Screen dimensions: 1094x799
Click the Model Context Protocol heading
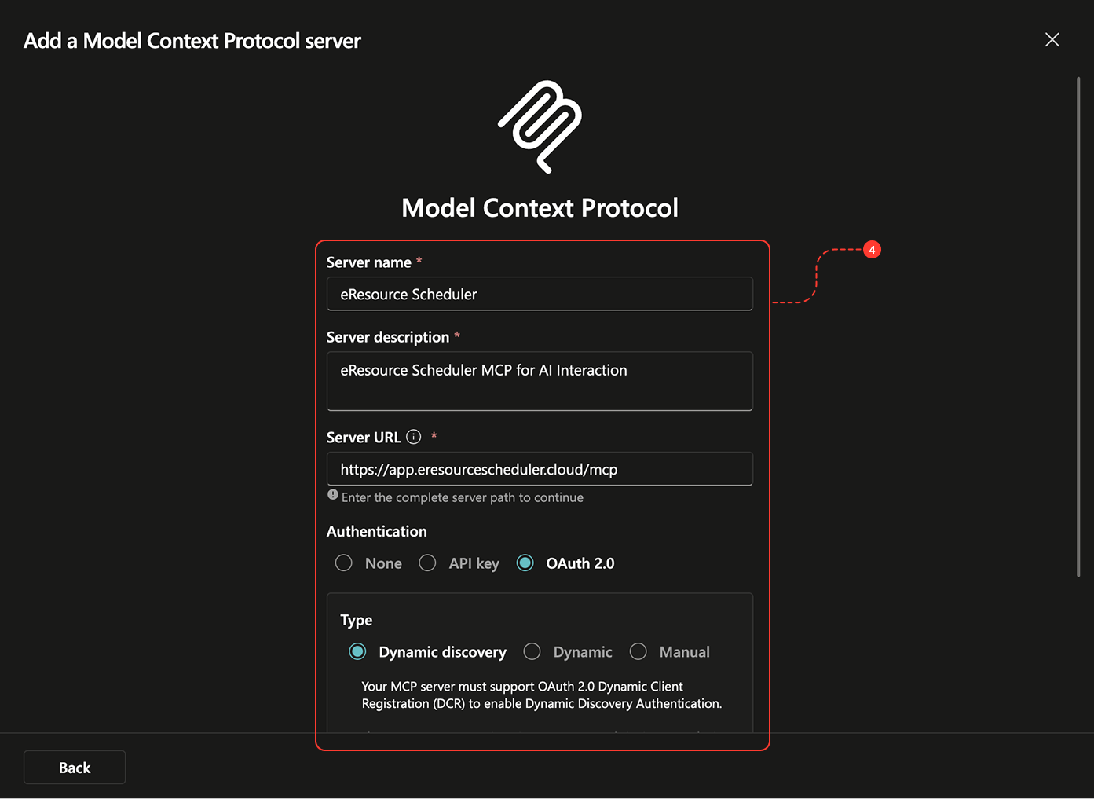pyautogui.click(x=540, y=208)
